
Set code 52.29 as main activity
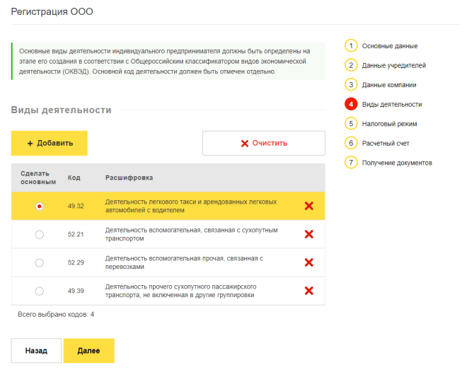point(40,262)
